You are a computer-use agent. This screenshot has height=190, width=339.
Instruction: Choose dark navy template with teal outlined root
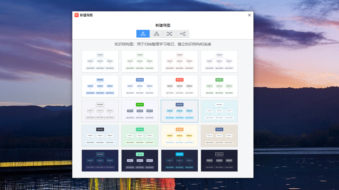pos(100,161)
